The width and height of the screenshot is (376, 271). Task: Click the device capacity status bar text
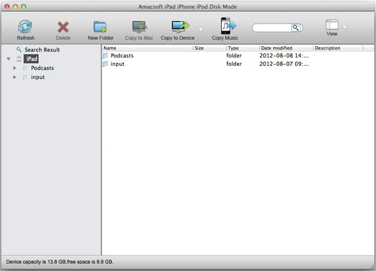[60, 262]
